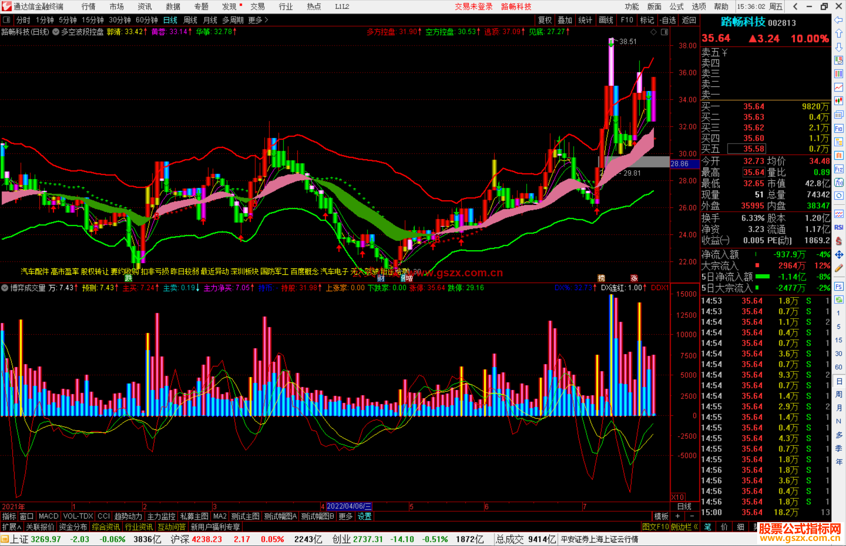
Task: Select the 日 period in right sidebar
Action: pyautogui.click(x=839, y=381)
